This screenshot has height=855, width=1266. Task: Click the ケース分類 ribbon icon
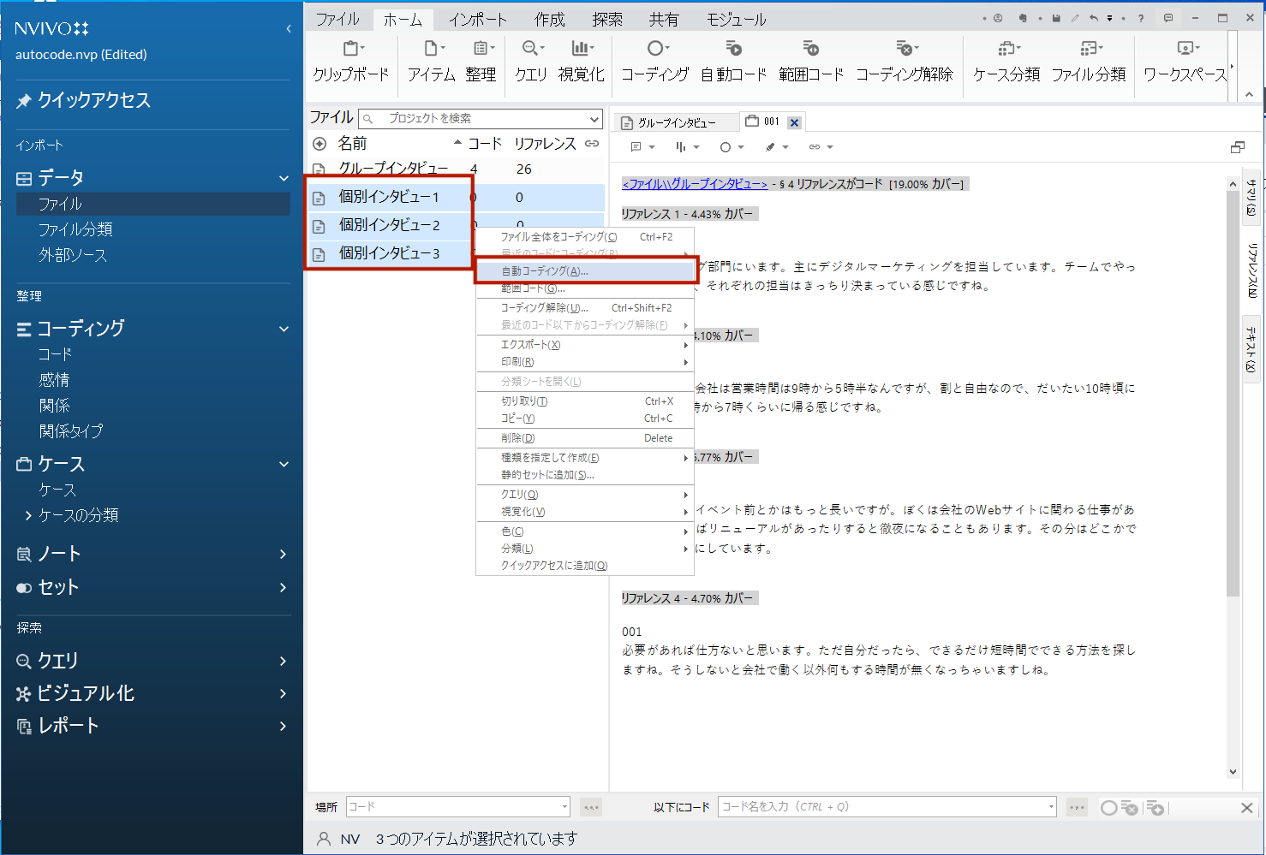(x=1006, y=50)
